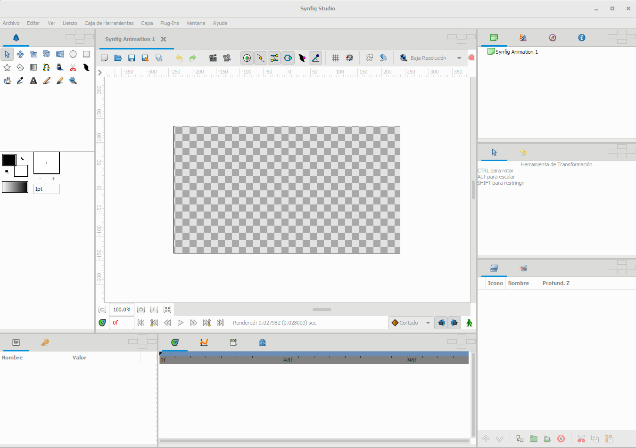Toggle the grid display
The image size is (636, 448).
tap(336, 58)
